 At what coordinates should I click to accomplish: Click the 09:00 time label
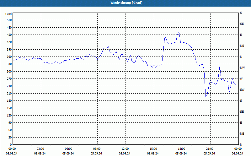click(97, 149)
